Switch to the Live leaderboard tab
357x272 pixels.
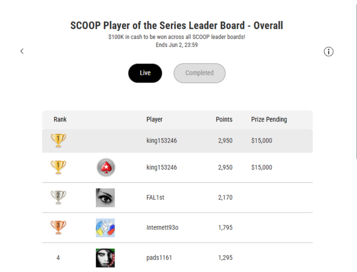(x=145, y=73)
